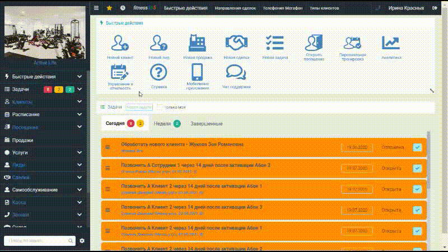Open Новая сделка handshake icon
448x252 pixels.
tap(236, 43)
